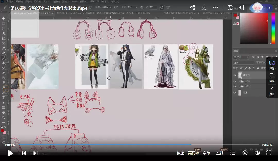
Task: Expand the 组 1 layer group
Action: pyautogui.click(x=239, y=86)
